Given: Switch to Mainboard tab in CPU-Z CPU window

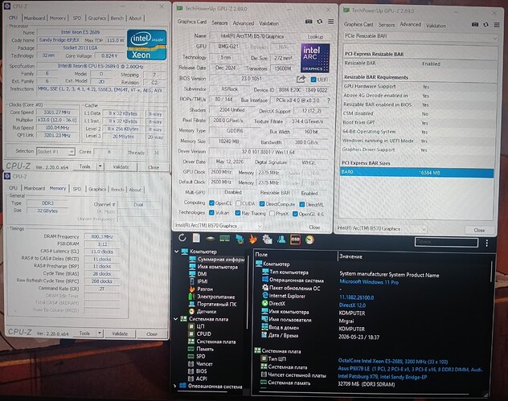Looking at the screenshot, I should tap(35, 18).
